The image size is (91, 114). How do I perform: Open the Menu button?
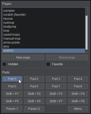[x=78, y=109]
